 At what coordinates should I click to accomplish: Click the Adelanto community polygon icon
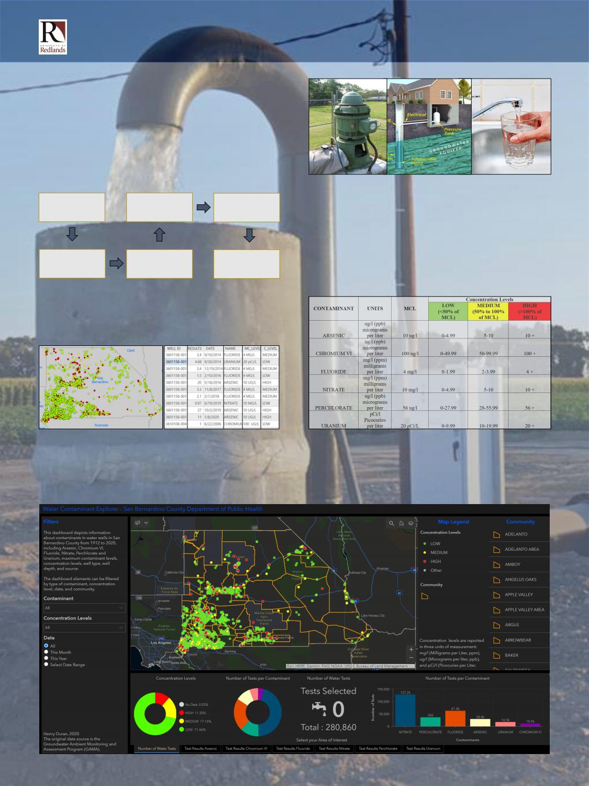pyautogui.click(x=497, y=534)
